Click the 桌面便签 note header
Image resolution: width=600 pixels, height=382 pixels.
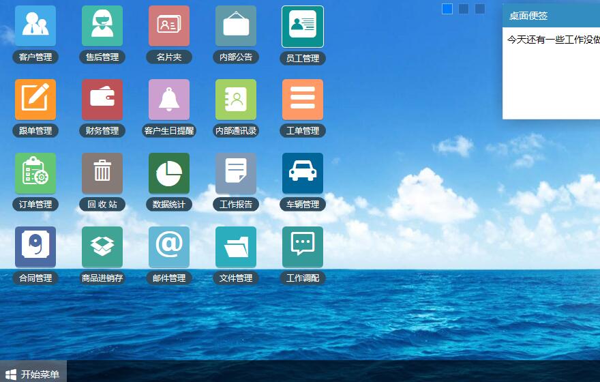click(x=551, y=16)
